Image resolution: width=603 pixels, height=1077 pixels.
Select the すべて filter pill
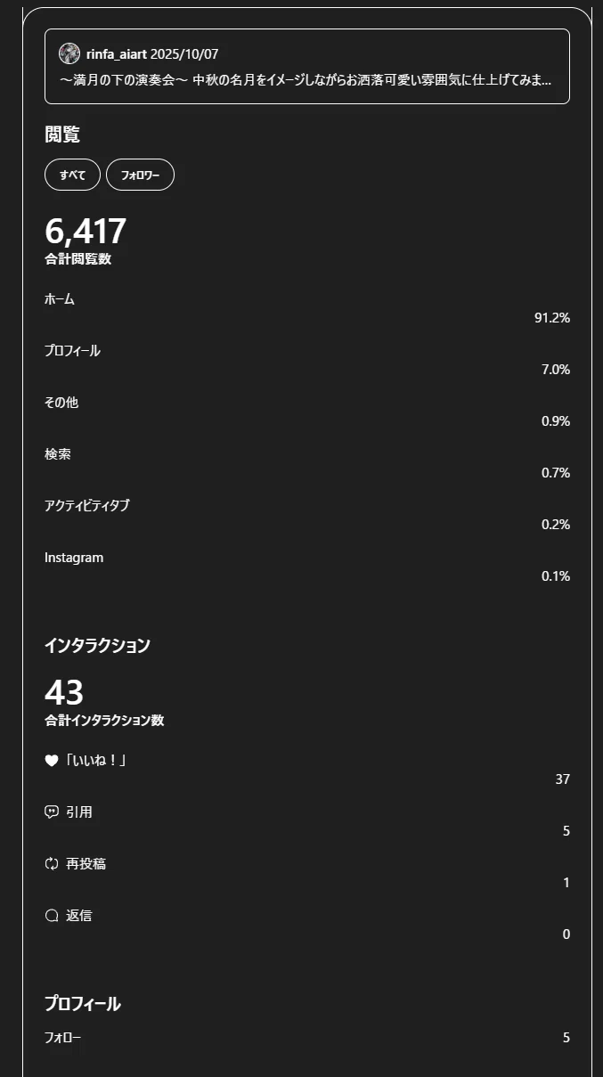[72, 175]
